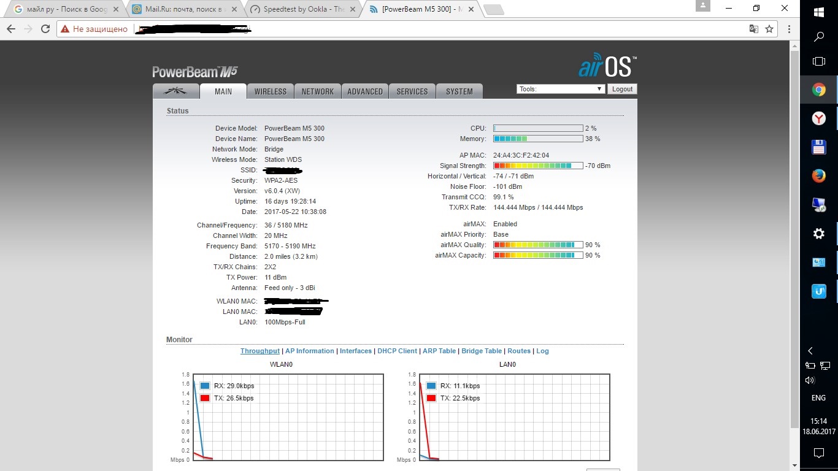
Task: Launch Firefox from the taskbar
Action: click(x=818, y=176)
